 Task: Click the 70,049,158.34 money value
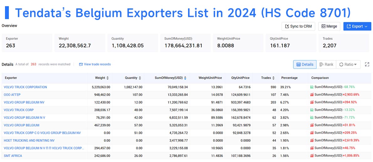pyautogui.click(x=176, y=87)
